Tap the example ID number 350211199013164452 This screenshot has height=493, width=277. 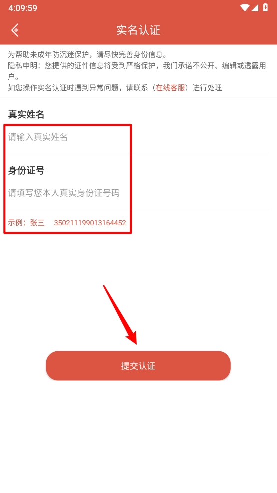pos(90,223)
